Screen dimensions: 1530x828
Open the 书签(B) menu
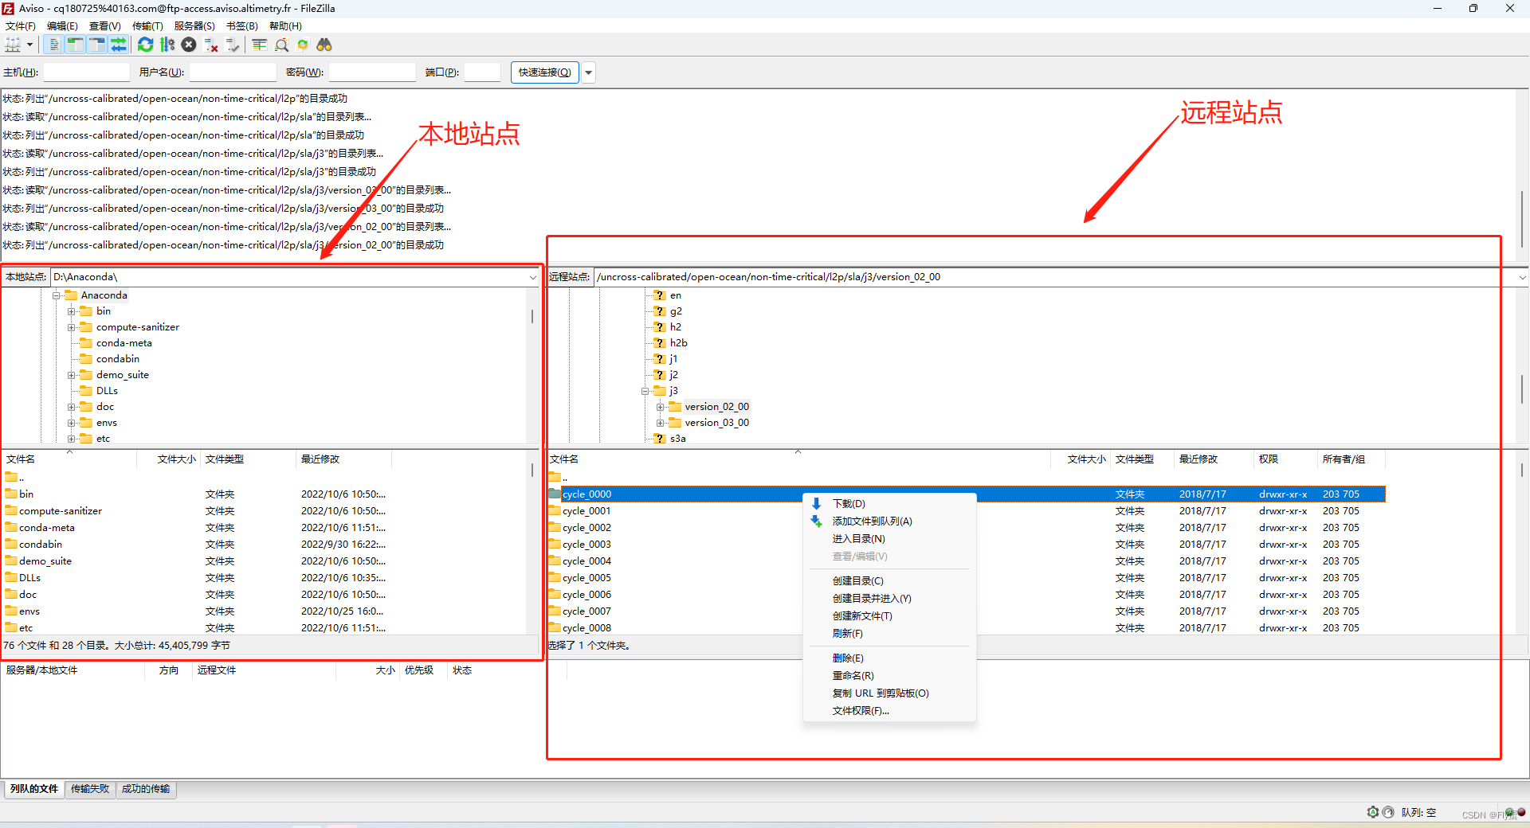pos(242,26)
